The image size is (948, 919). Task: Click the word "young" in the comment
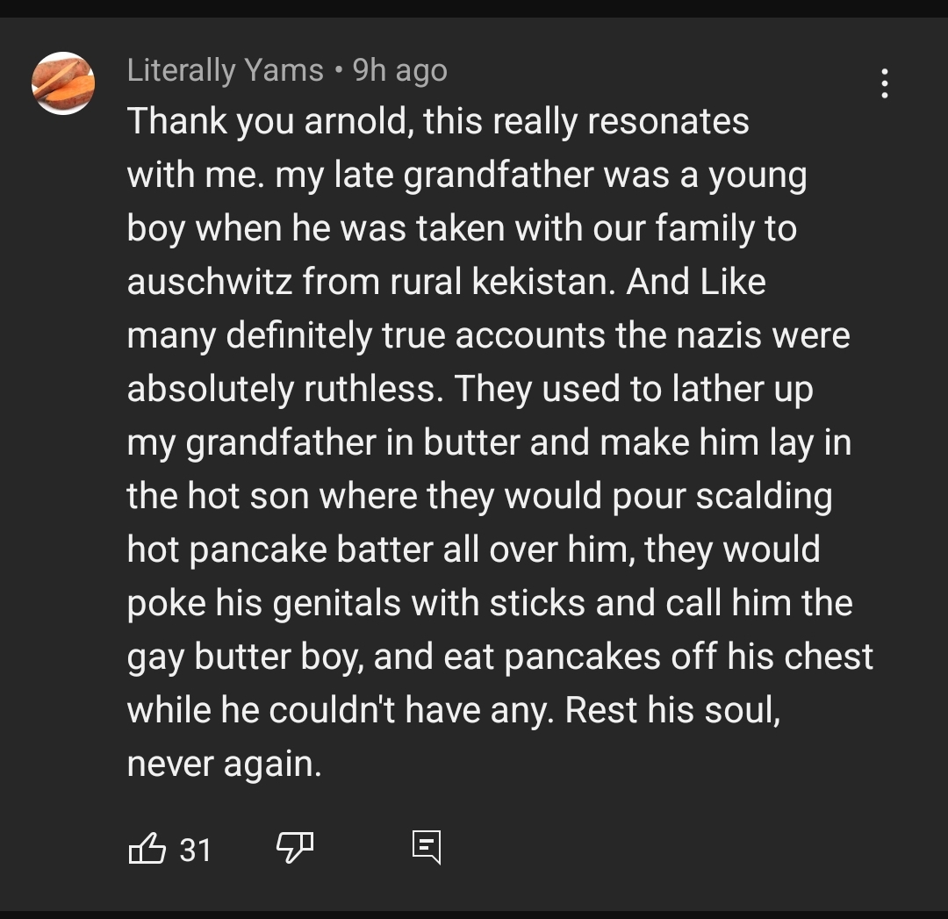pos(757,175)
